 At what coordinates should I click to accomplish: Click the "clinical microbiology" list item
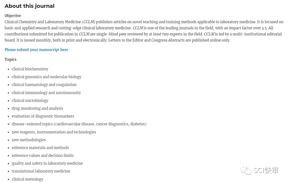click(30, 100)
